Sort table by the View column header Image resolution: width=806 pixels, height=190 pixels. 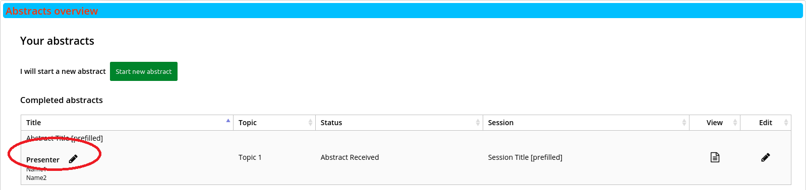pos(715,123)
